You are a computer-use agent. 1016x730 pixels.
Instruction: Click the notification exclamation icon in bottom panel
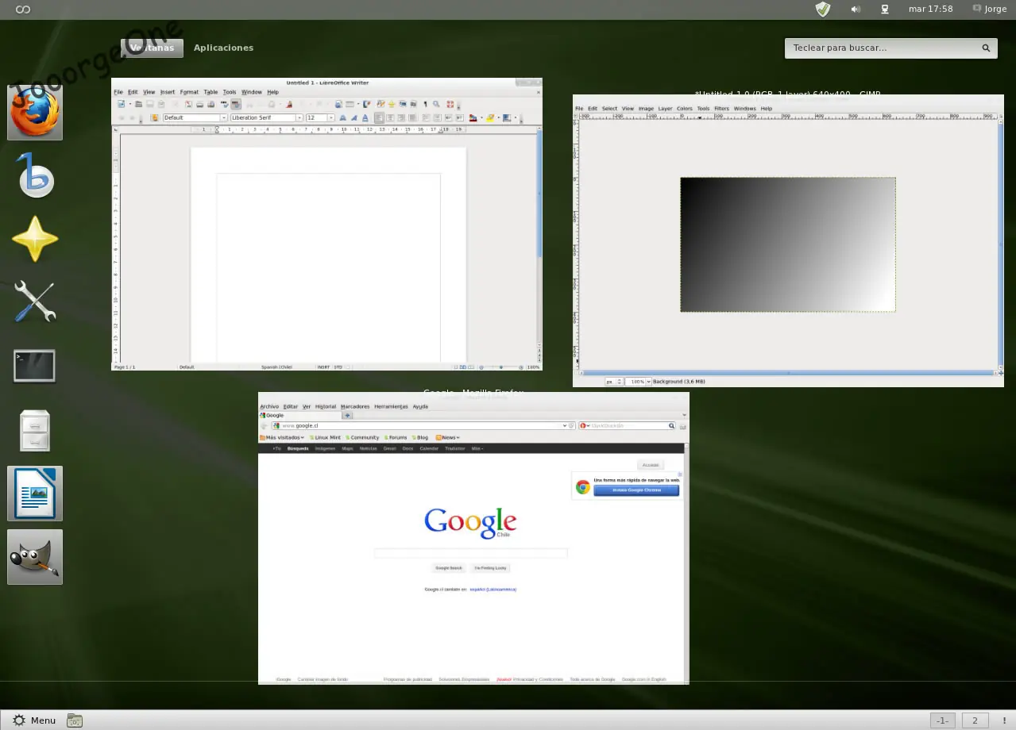coord(1005,720)
